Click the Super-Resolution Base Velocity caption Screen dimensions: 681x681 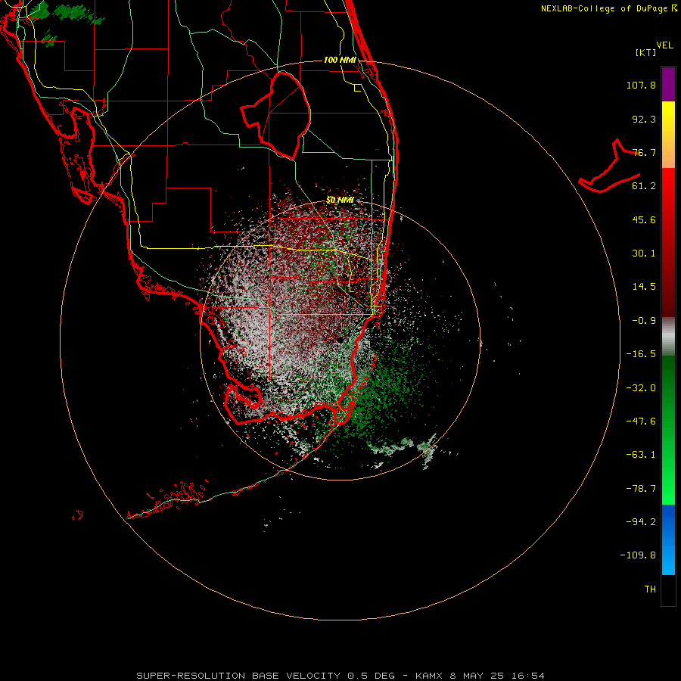340,676
